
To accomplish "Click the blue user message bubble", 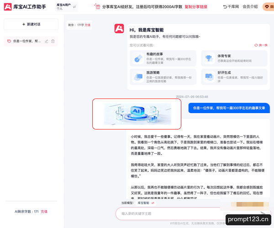I will (229, 108).
